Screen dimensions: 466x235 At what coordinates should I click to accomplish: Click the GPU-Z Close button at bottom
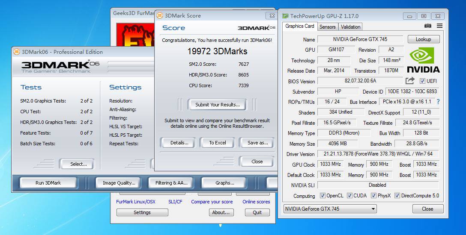[x=427, y=209]
